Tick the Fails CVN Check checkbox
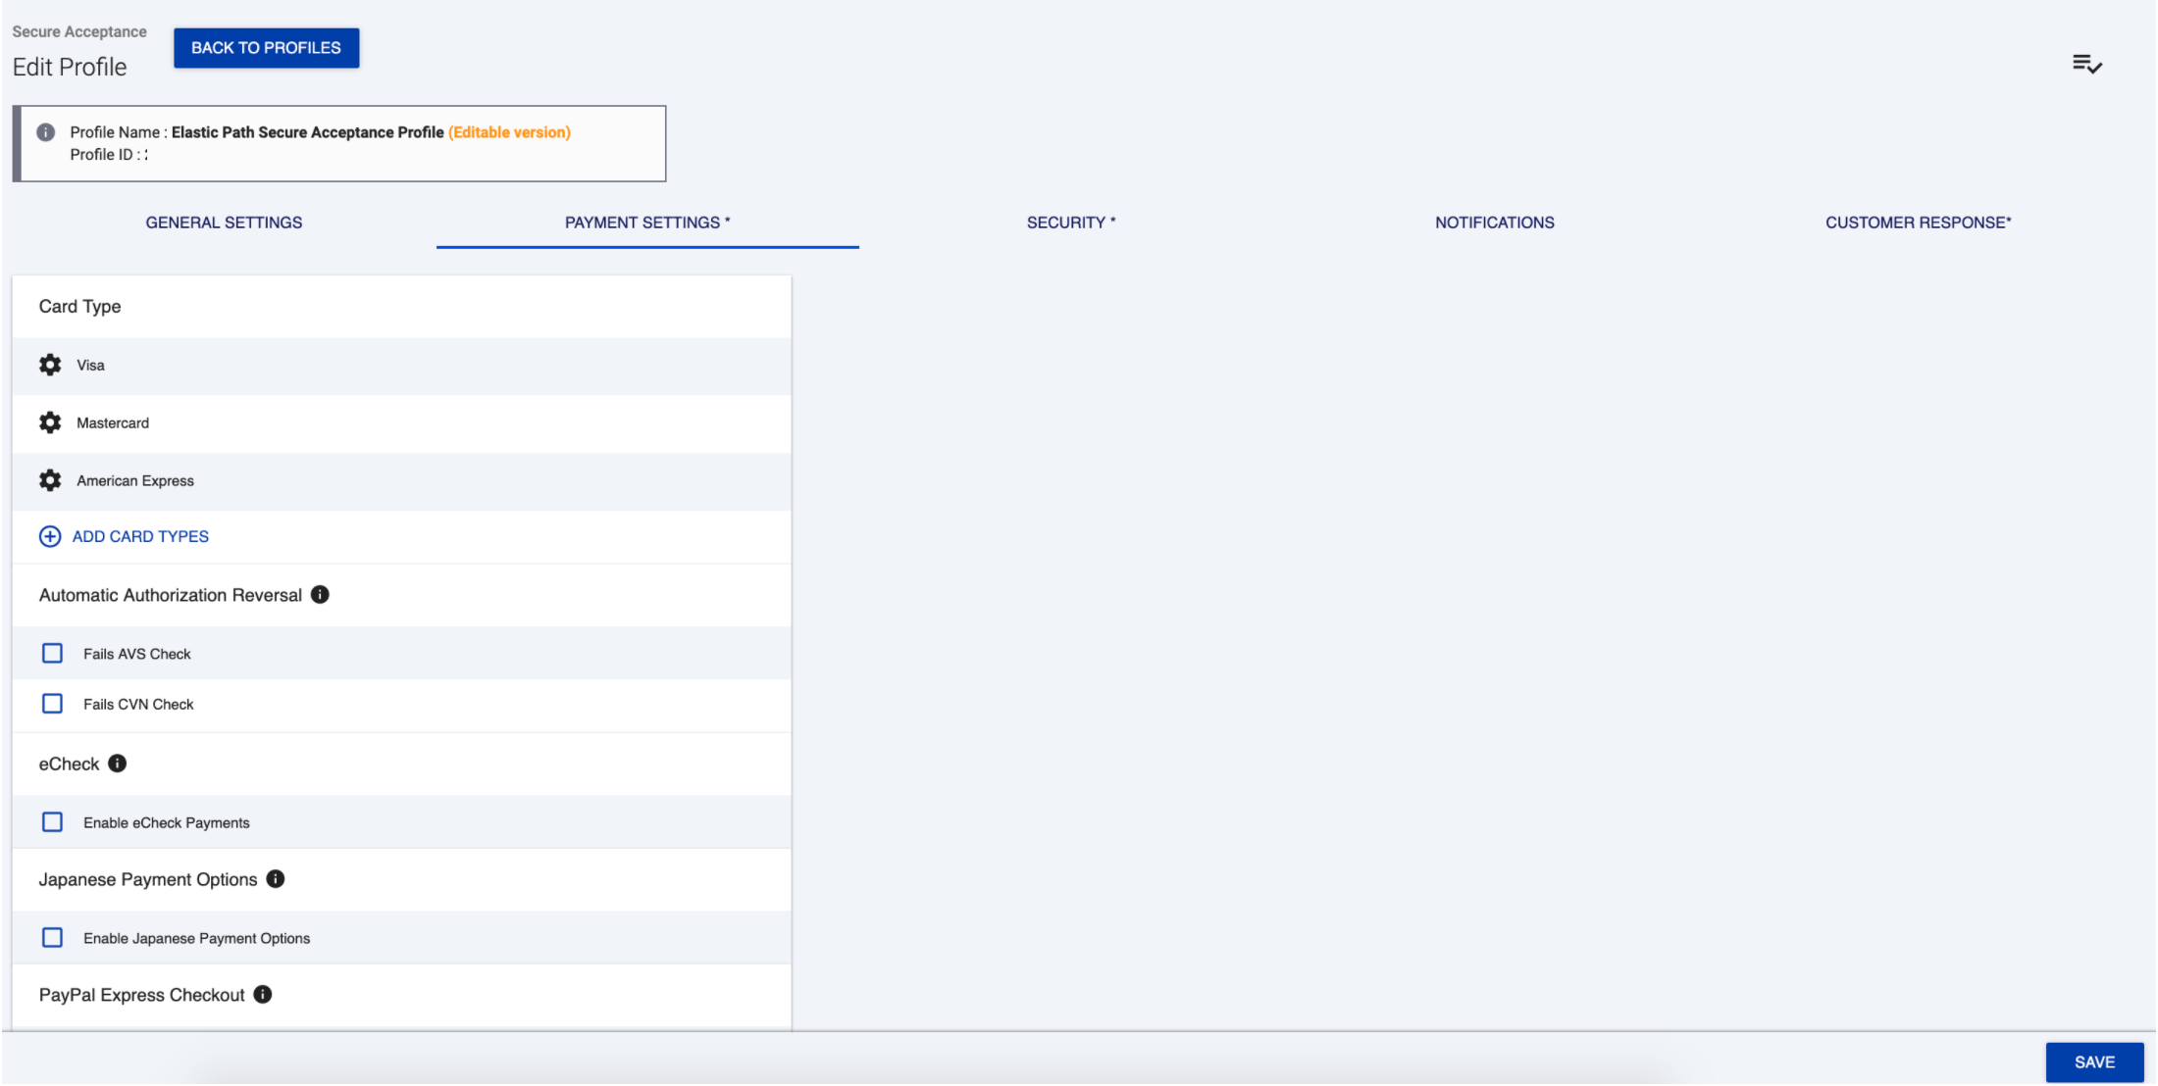Viewport: 2158px width, 1086px height. [53, 704]
